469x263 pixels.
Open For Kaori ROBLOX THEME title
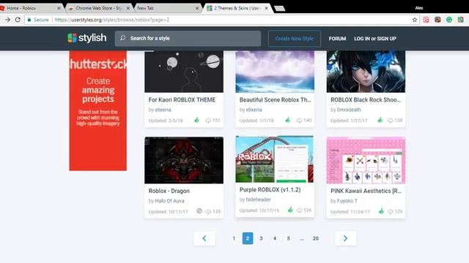point(182,100)
